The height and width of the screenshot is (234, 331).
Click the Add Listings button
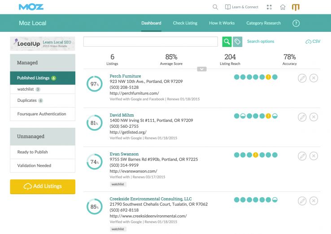[43, 186]
